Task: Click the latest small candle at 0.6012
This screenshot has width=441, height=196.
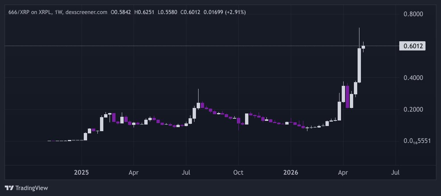Action: coord(363,47)
